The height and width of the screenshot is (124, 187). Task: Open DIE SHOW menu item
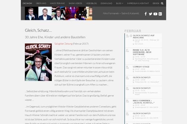(x=27, y=3)
